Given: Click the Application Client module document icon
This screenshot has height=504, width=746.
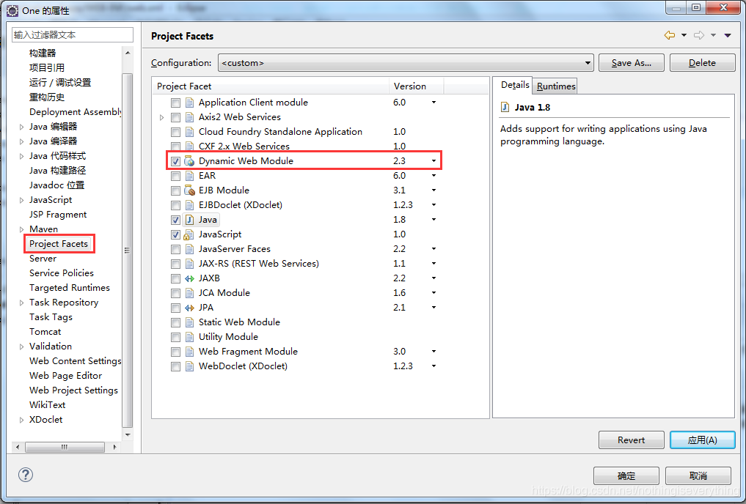Looking at the screenshot, I should click(189, 103).
